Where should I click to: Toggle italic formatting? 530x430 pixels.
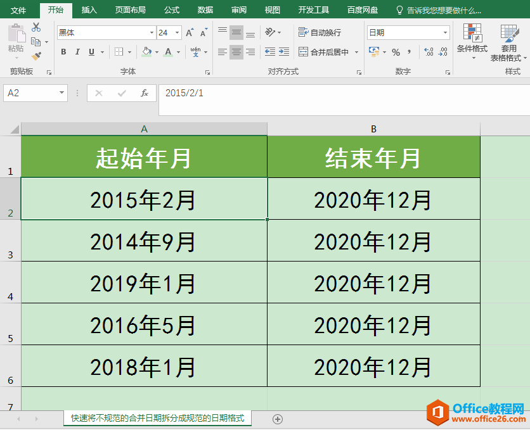click(x=77, y=52)
